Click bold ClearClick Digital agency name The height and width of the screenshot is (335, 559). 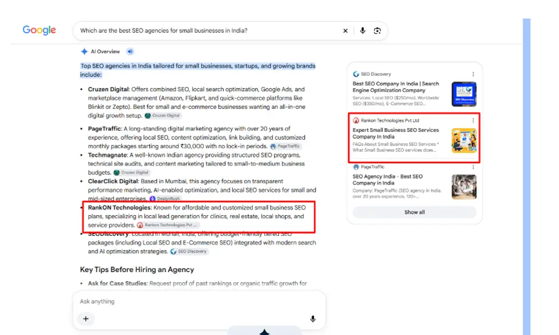point(113,181)
